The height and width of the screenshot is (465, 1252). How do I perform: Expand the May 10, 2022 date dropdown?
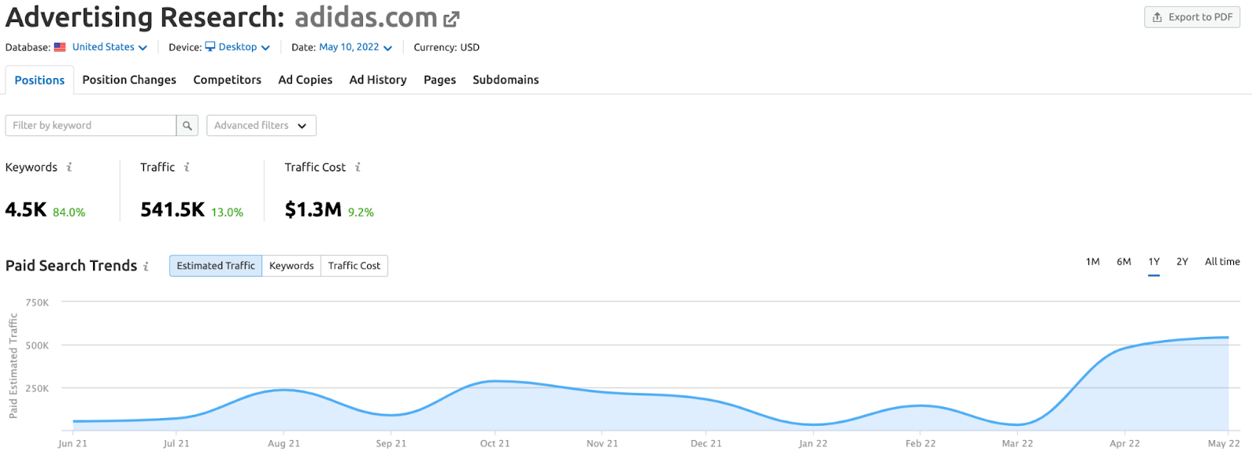click(x=355, y=48)
